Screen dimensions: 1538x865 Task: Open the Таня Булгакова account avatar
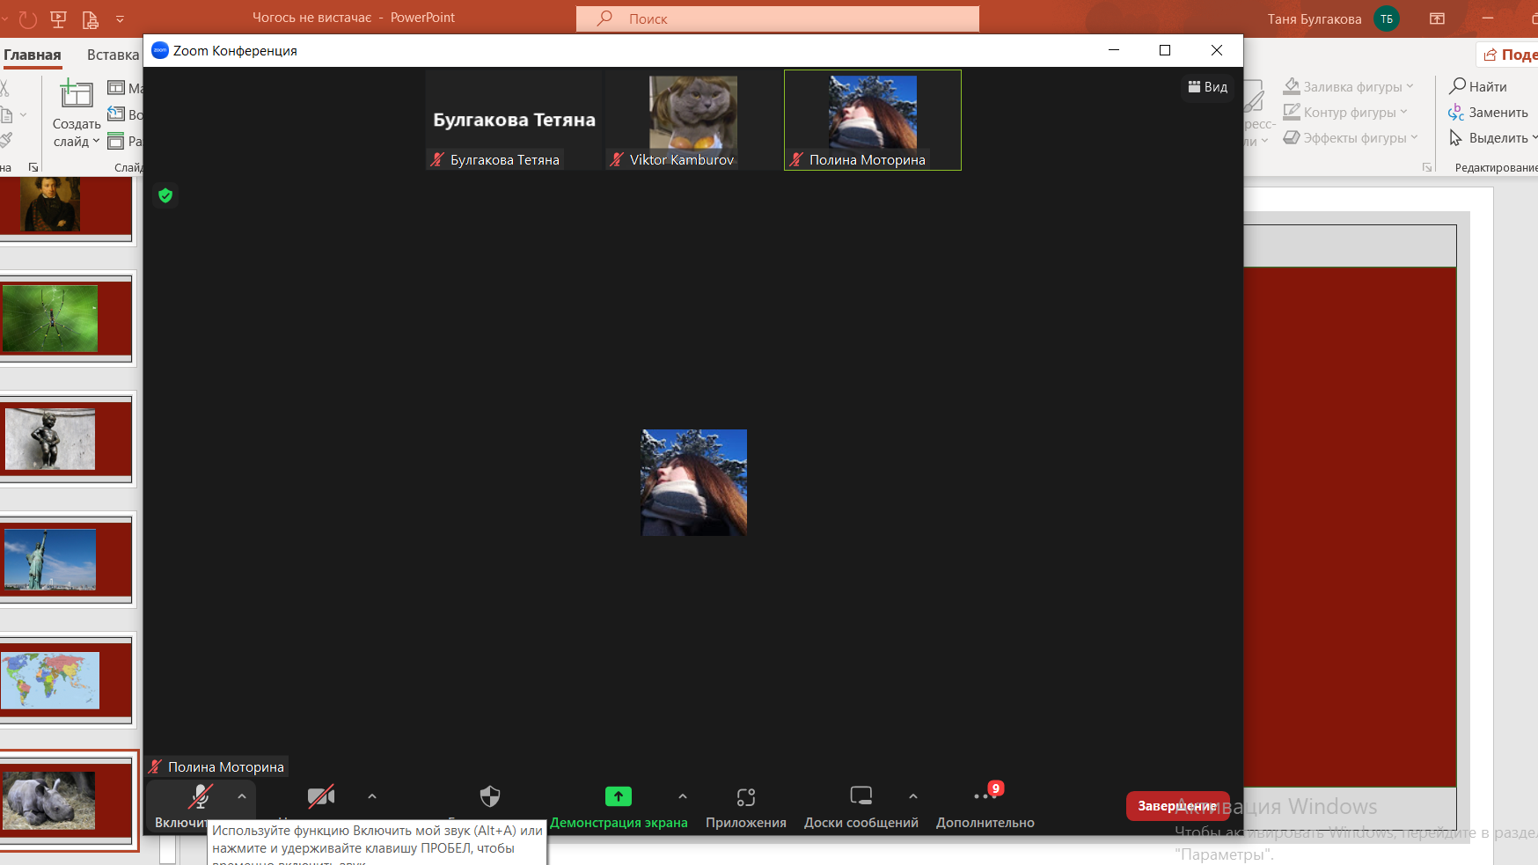point(1387,18)
